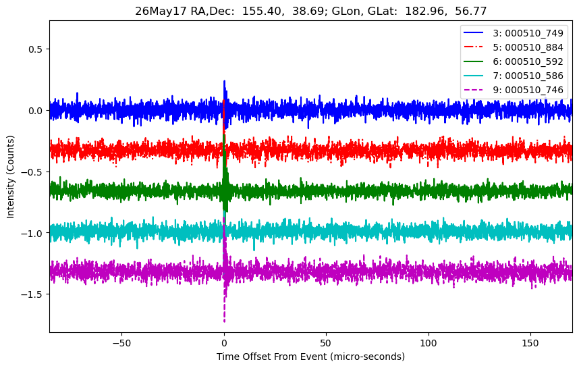579x368 pixels.
Task: Click the Time Offset From Event x-axis label
Action: (310, 357)
